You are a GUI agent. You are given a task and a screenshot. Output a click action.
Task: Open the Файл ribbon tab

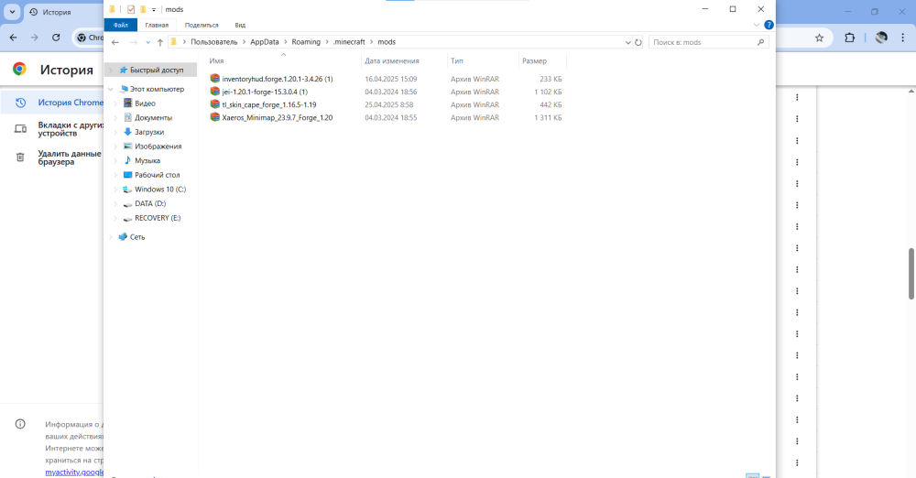pyautogui.click(x=121, y=25)
